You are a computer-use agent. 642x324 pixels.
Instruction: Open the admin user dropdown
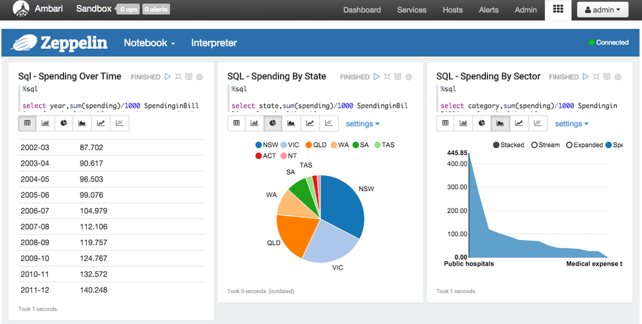pyautogui.click(x=602, y=10)
